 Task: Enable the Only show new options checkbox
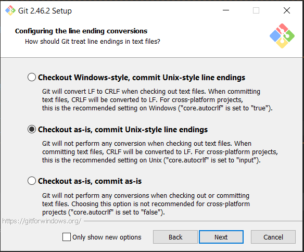click(x=67, y=237)
